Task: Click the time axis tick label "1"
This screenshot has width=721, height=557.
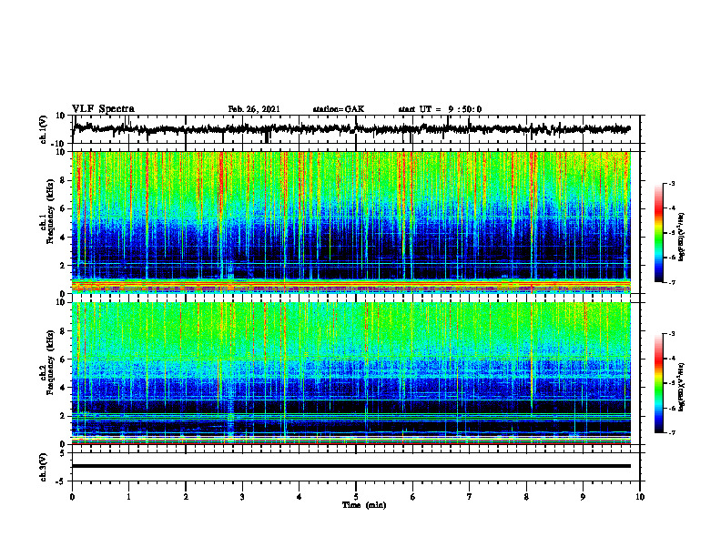Action: click(x=128, y=497)
